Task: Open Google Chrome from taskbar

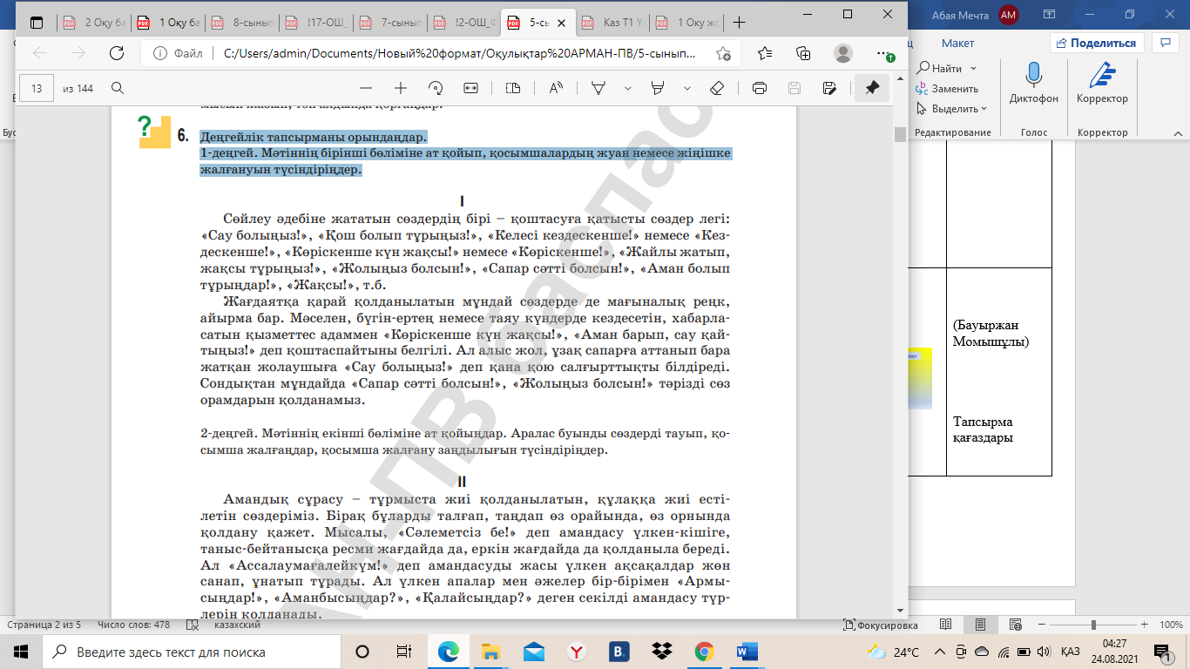Action: (705, 652)
